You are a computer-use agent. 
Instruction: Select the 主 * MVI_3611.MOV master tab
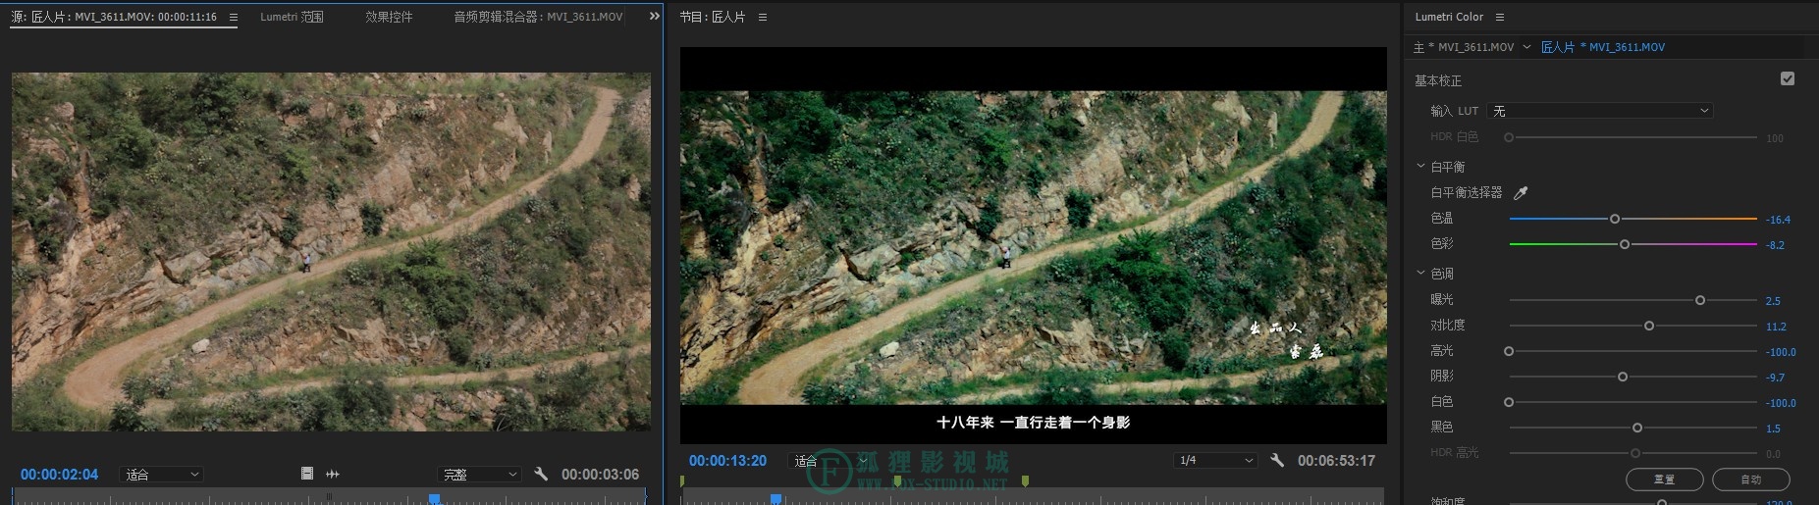click(1464, 47)
